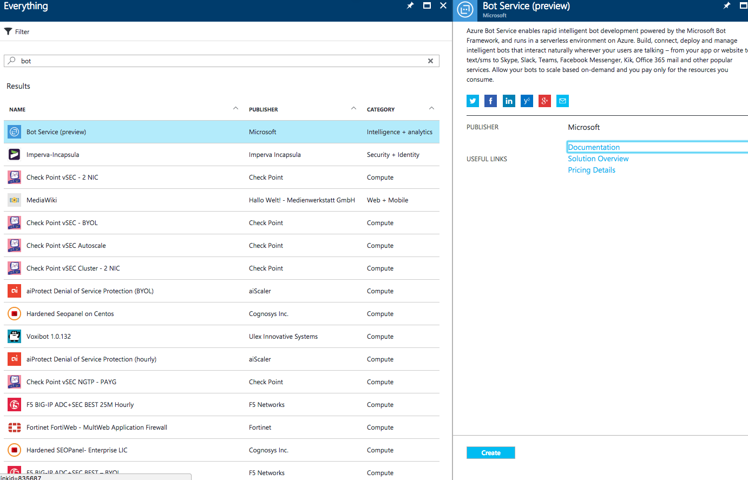Screen dimensions: 748x480
Task: Sort results by CATEGORY column arrow
Action: (x=431, y=109)
